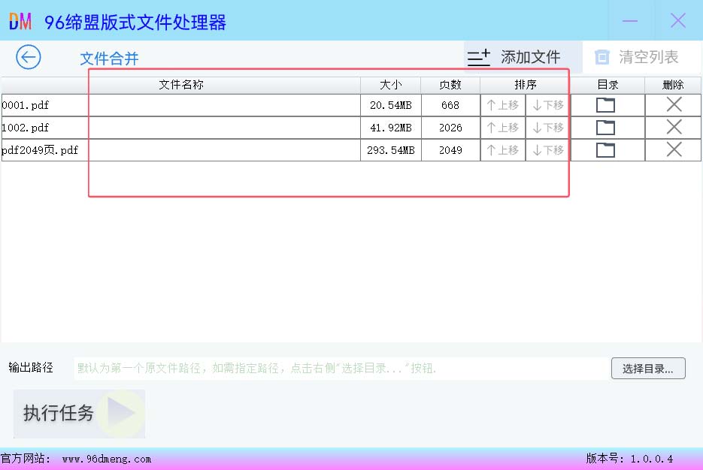The width and height of the screenshot is (703, 470).
Task: Select the 0001.pdf file name
Action: (25, 105)
